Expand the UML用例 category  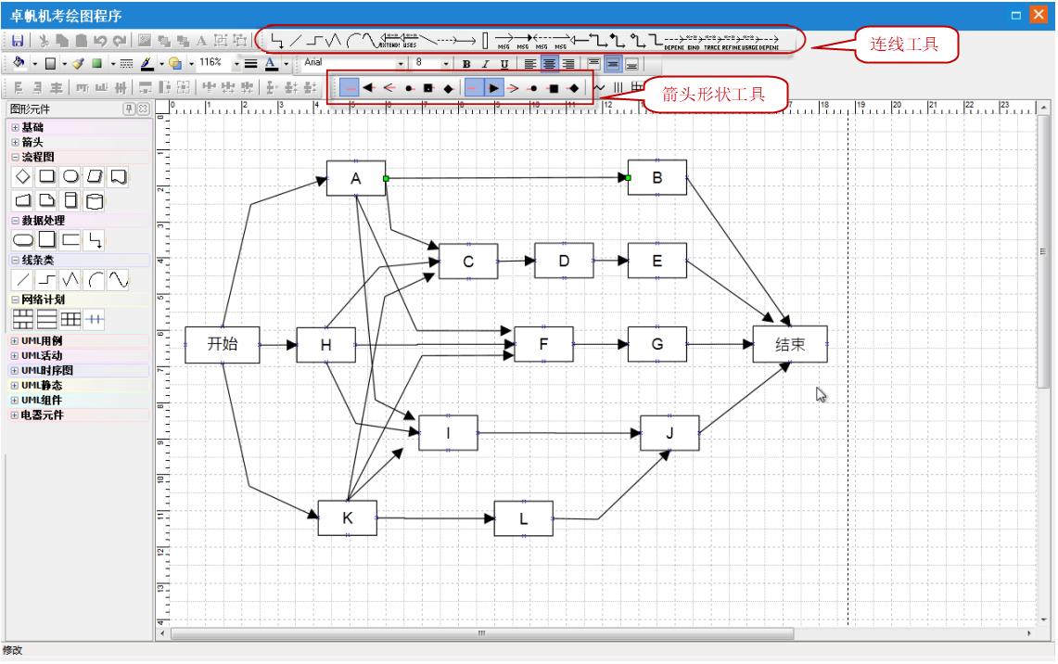(x=15, y=340)
